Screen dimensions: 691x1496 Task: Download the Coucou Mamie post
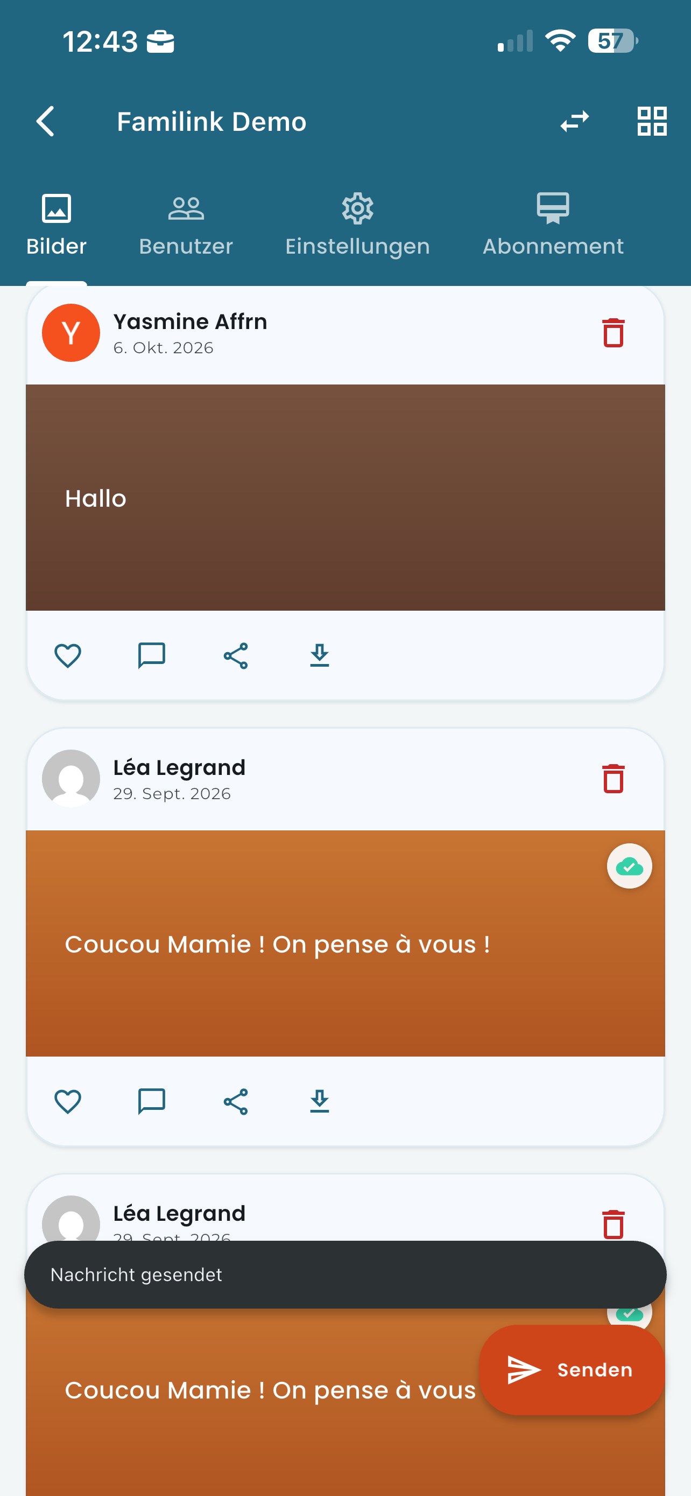point(320,1102)
